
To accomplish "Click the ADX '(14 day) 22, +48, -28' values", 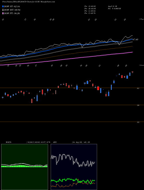I will pos(81,142).
